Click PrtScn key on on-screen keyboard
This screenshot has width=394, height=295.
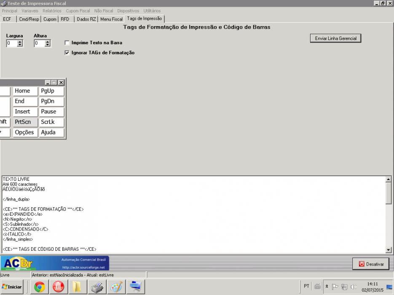[x=25, y=122]
